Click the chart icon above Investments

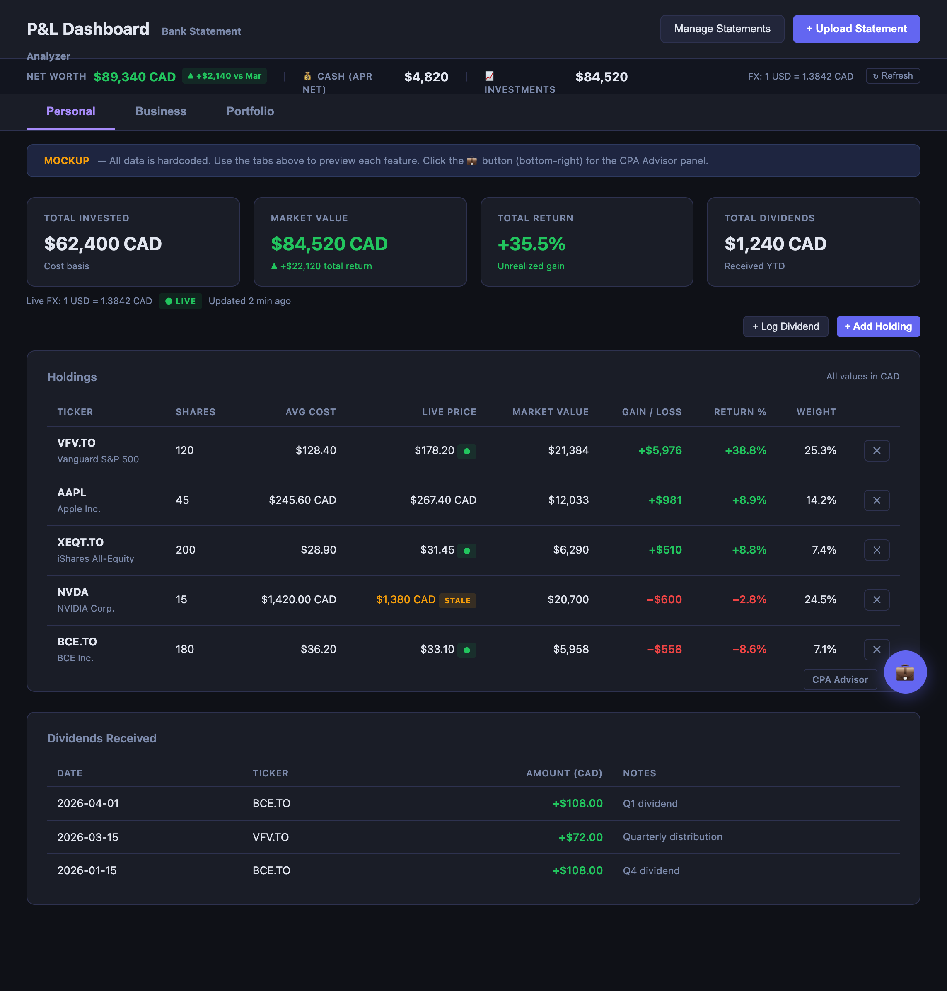tap(489, 76)
